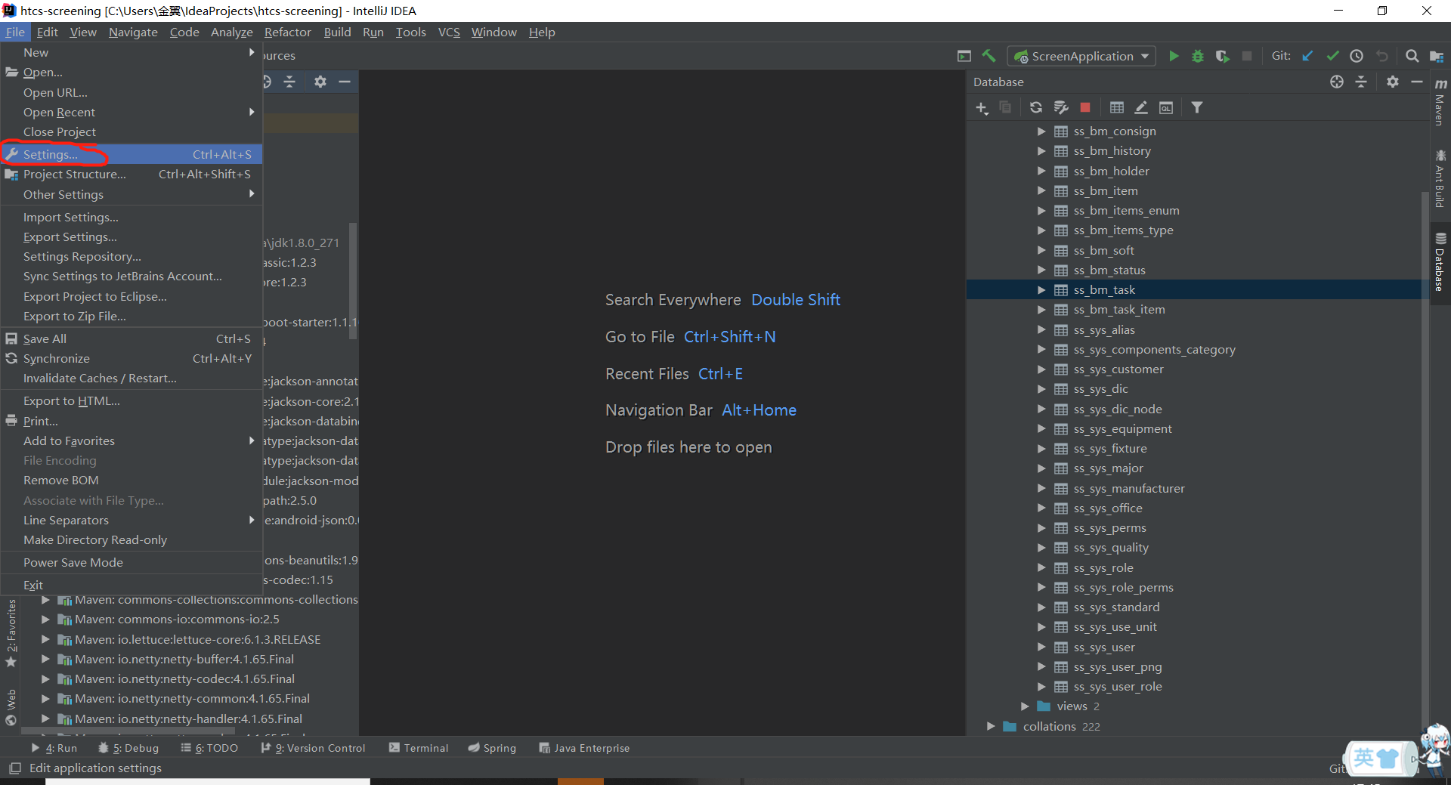This screenshot has width=1451, height=785.
Task: Commit changes using Git green checkmark
Action: click(x=1332, y=56)
